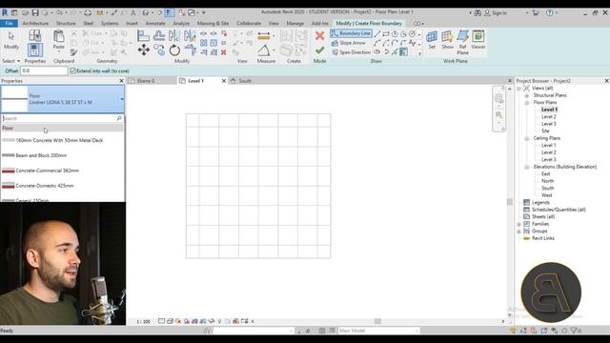610x343 pixels.
Task: Switch to the Architecture ribbon tab
Action: [x=35, y=23]
